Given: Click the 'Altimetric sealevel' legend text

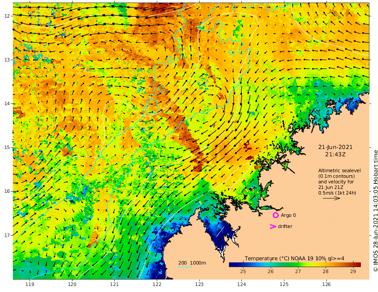Looking at the screenshot, I should pyautogui.click(x=339, y=170).
